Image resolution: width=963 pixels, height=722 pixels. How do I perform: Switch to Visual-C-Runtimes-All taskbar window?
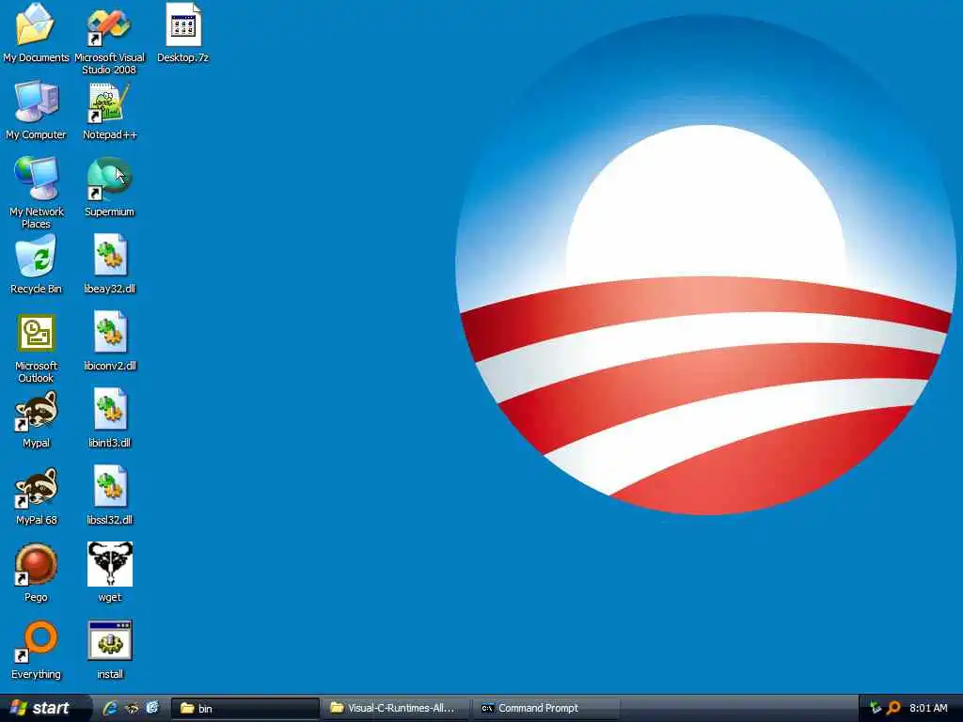396,709
